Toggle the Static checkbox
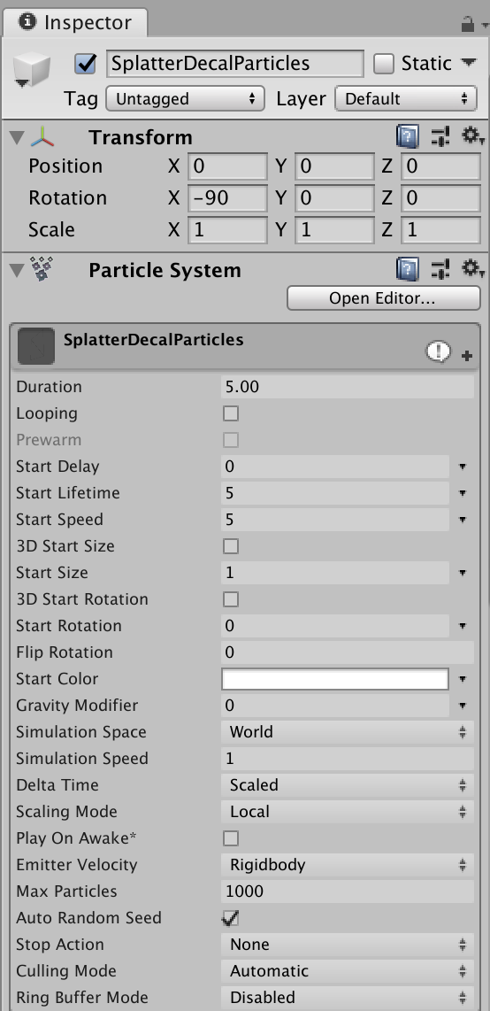The width and height of the screenshot is (490, 1011). pyautogui.click(x=384, y=64)
